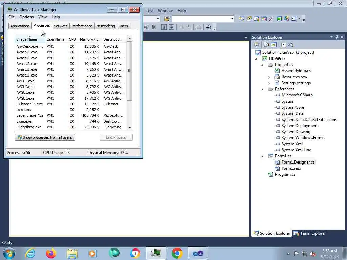This screenshot has height=260, width=347.
Task: Sort processes by the CPU column header
Action: coord(72,39)
